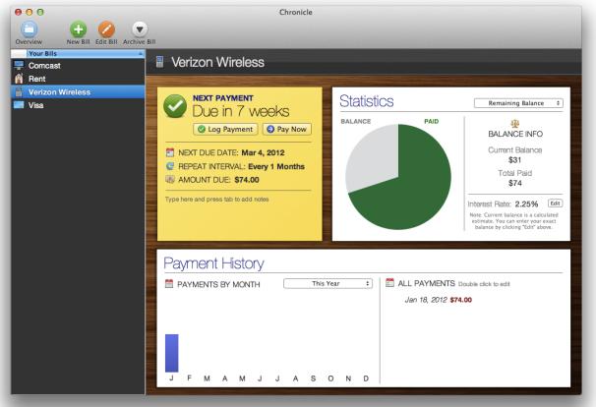Select the Comcast bill
This screenshot has height=407, width=596.
tap(78, 65)
